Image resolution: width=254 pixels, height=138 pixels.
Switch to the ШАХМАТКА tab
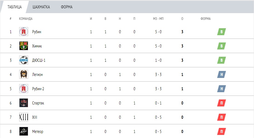click(41, 7)
